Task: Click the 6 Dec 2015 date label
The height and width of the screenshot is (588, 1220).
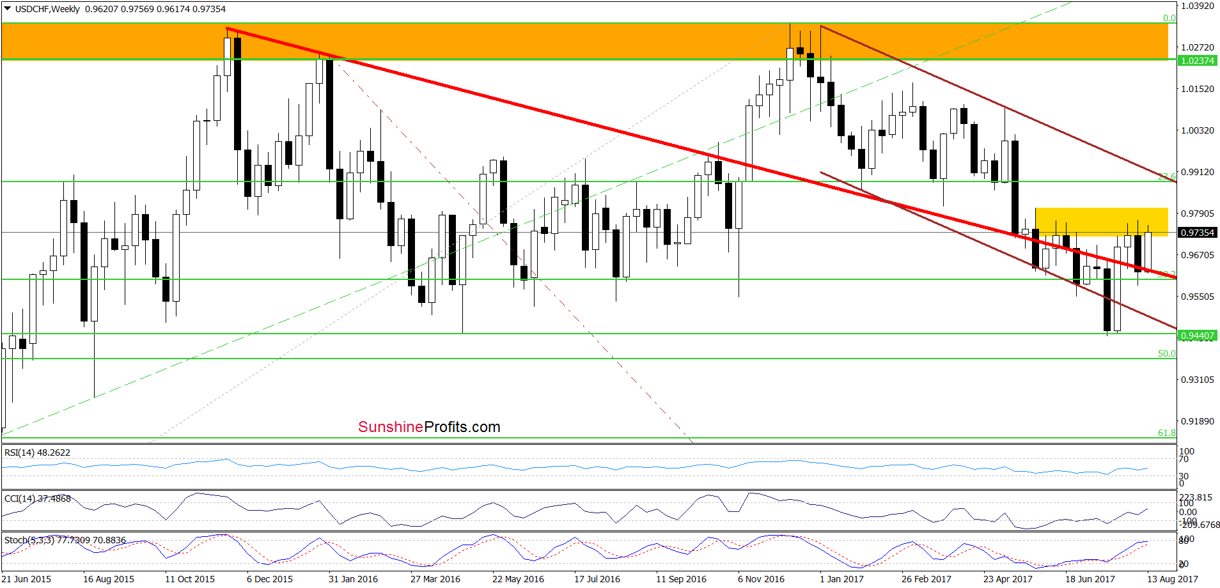Action: tap(270, 579)
